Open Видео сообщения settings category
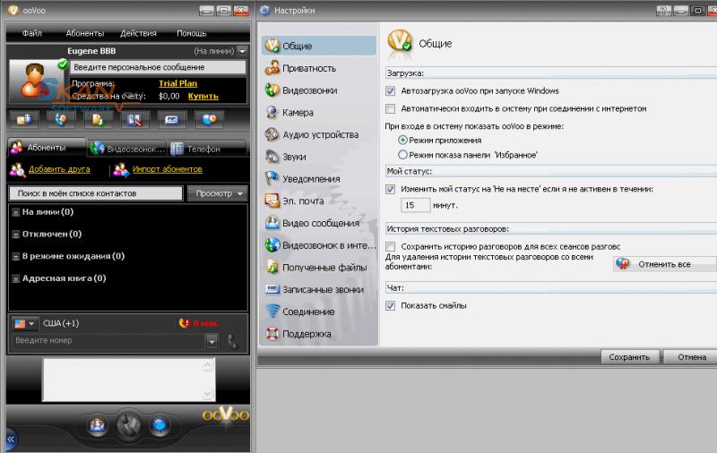 319,223
